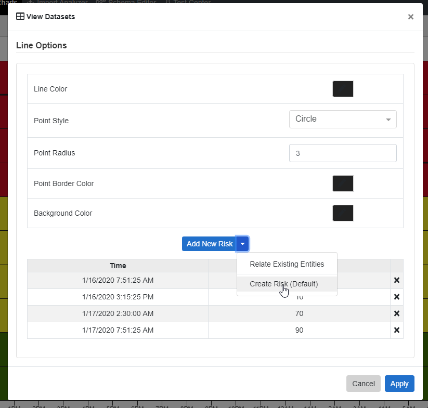The image size is (428, 408).
Task: Remove the row with value 90
Action: pyautogui.click(x=396, y=330)
